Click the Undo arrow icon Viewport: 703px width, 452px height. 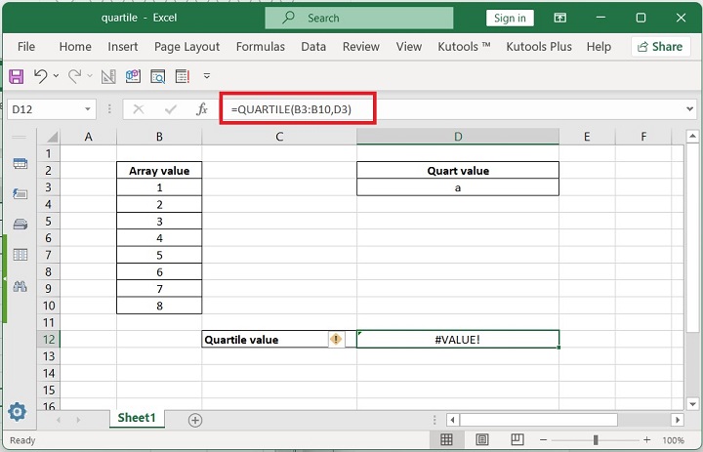click(x=40, y=76)
